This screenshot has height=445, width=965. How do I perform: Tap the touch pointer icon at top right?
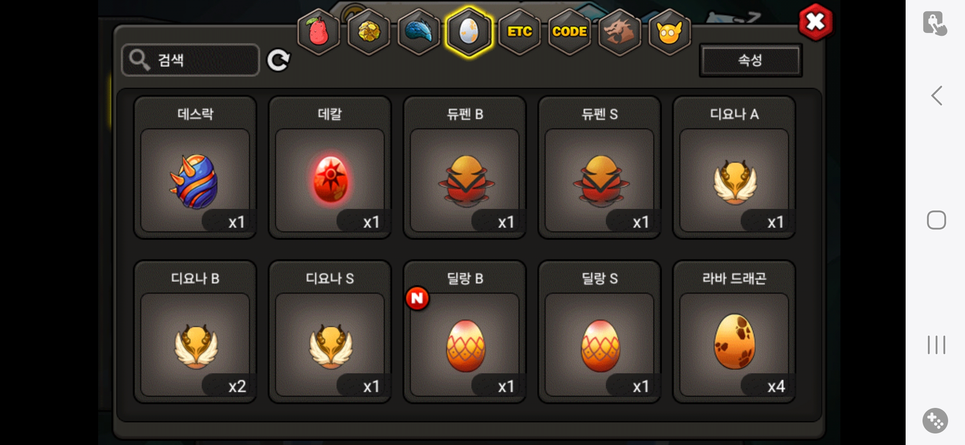click(934, 23)
